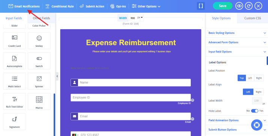Image resolution: width=268 pixels, height=136 pixels.
Task: Set label position to Left
Action: (x=250, y=78)
